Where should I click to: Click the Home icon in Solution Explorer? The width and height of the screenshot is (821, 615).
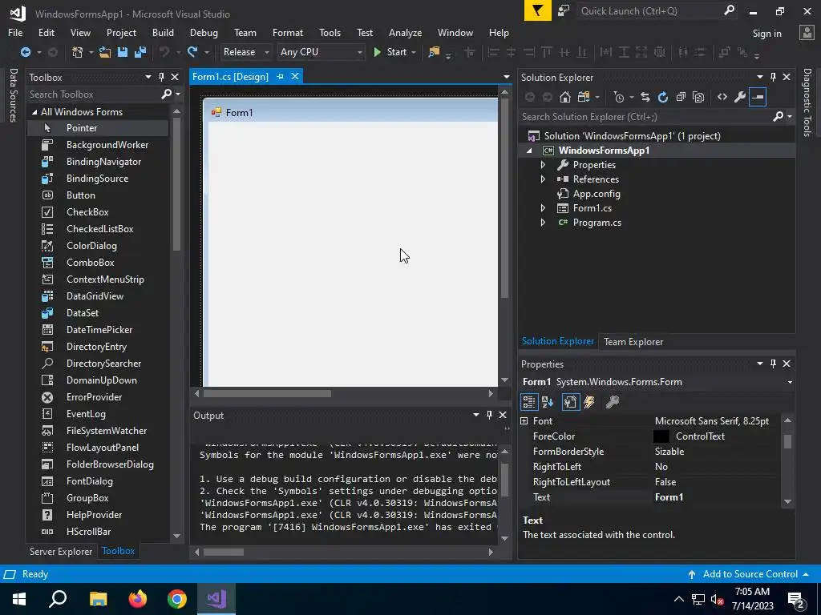pyautogui.click(x=564, y=97)
